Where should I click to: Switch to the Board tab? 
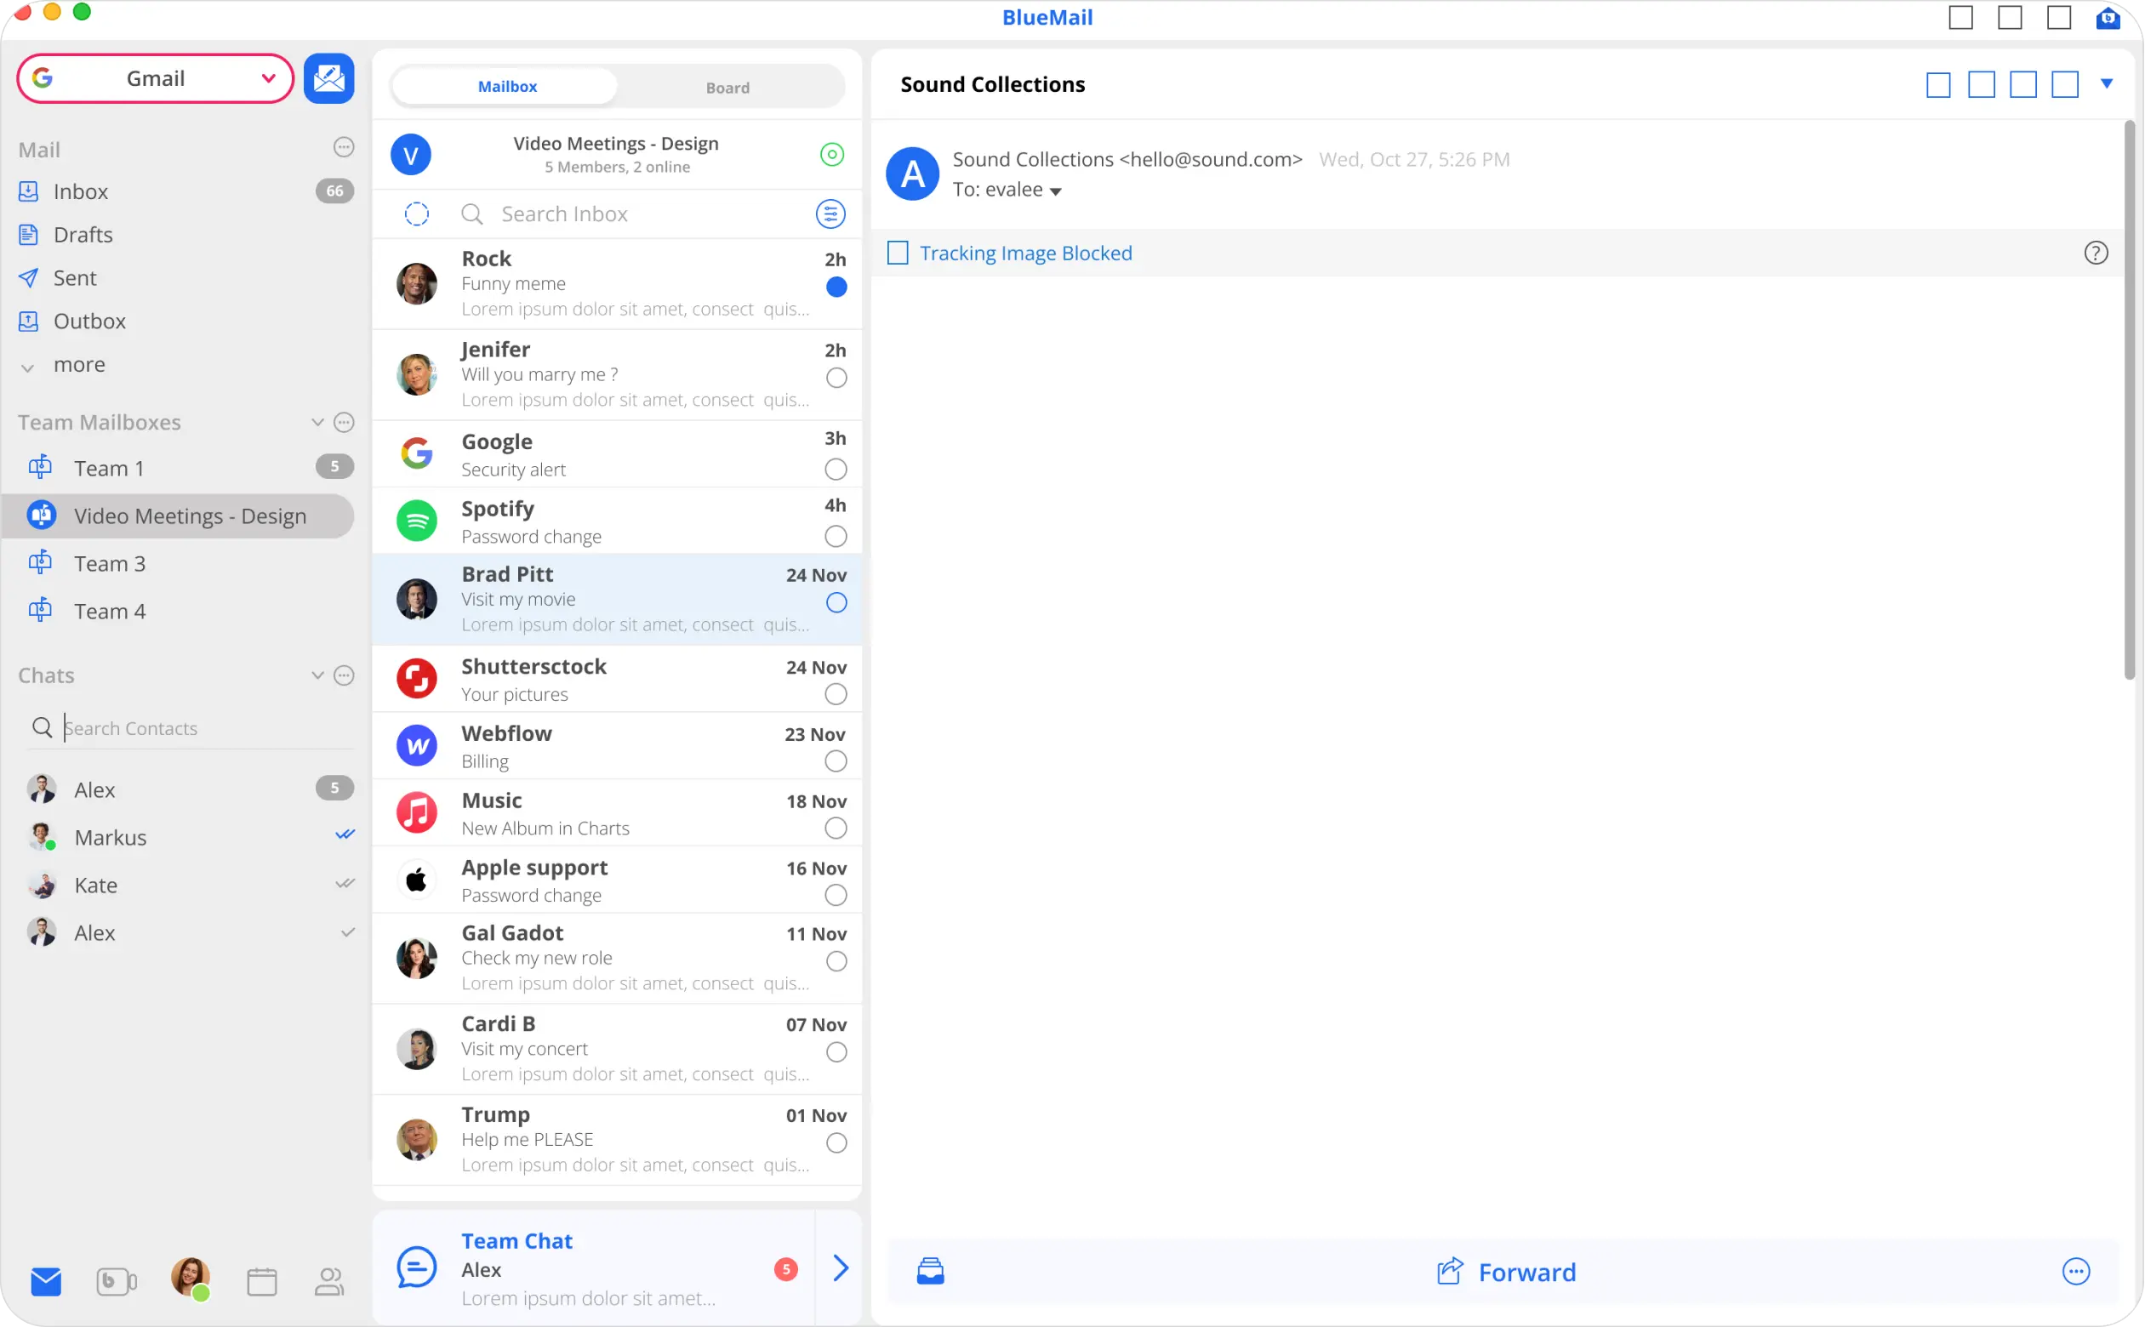(727, 87)
